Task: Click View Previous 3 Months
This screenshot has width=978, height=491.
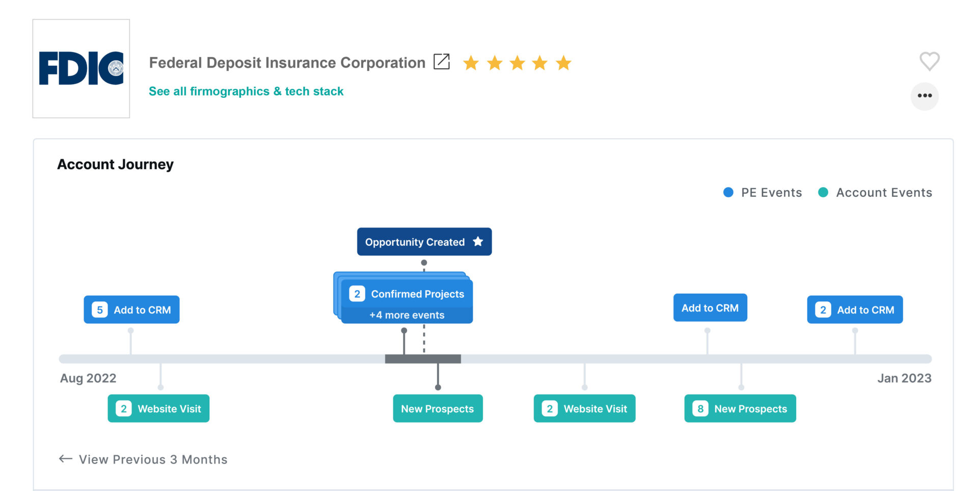Action: tap(153, 459)
